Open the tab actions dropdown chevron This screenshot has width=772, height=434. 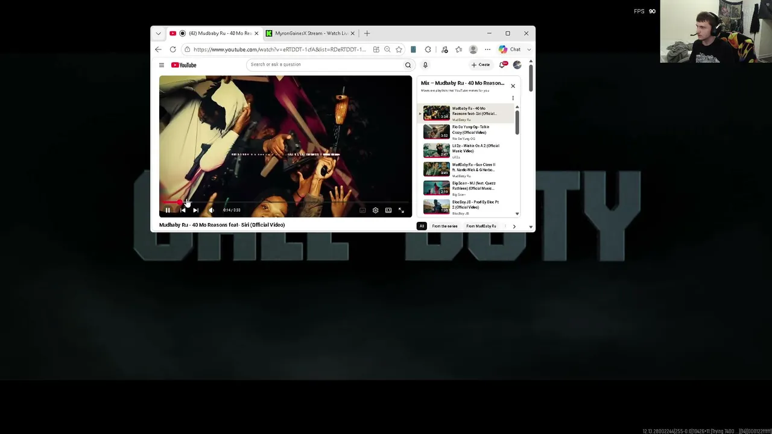(x=158, y=33)
